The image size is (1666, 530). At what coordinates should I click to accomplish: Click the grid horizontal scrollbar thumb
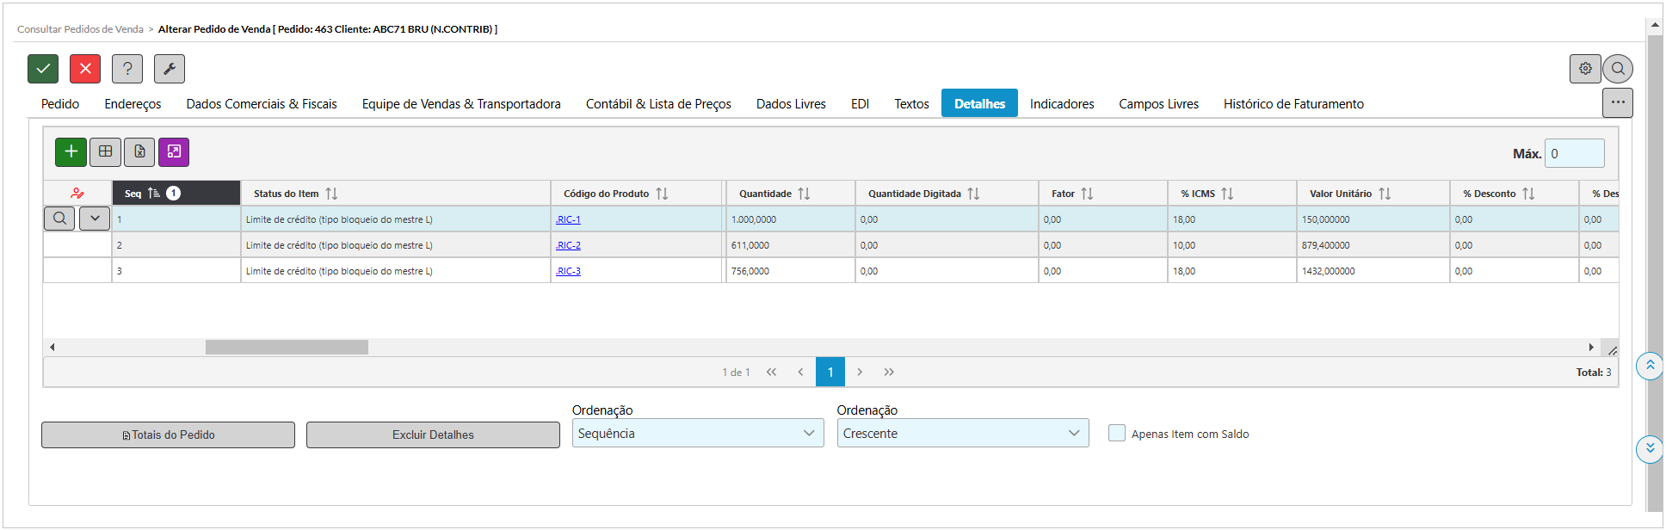tap(287, 347)
